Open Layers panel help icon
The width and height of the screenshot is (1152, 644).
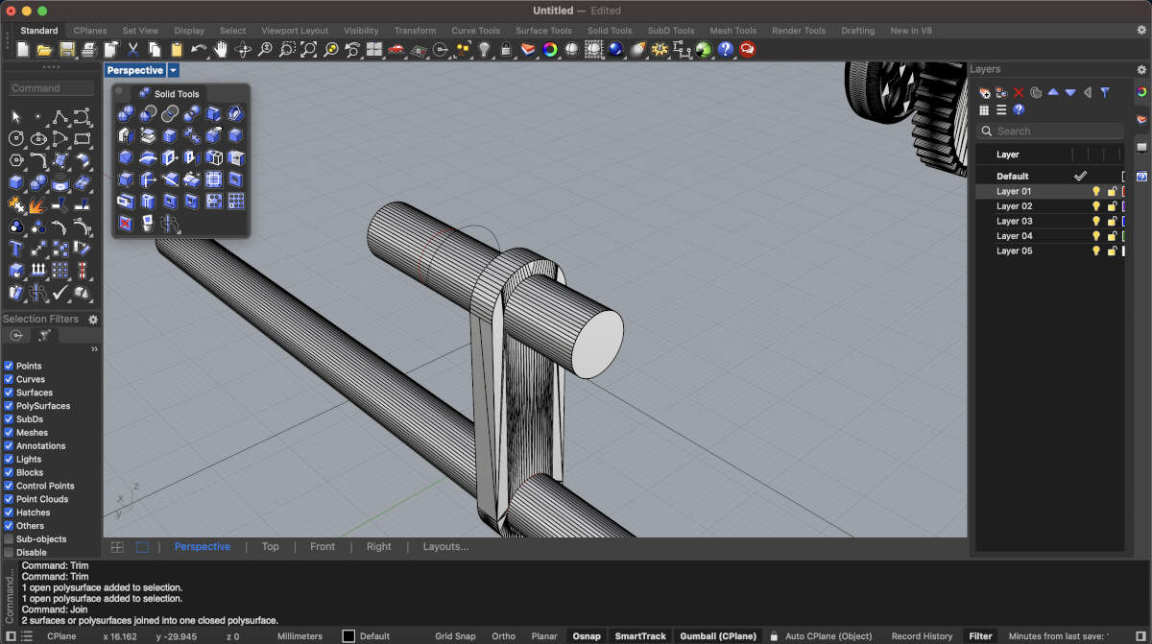[x=1019, y=109]
